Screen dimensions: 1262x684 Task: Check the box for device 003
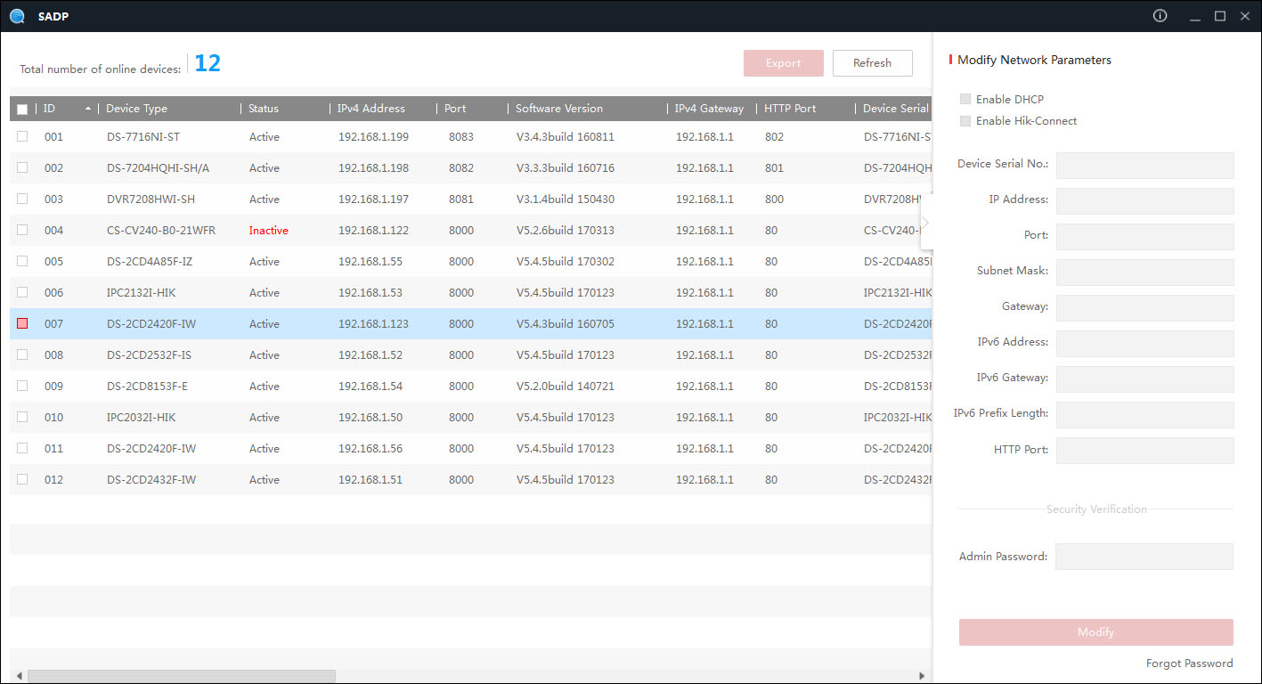click(x=22, y=199)
